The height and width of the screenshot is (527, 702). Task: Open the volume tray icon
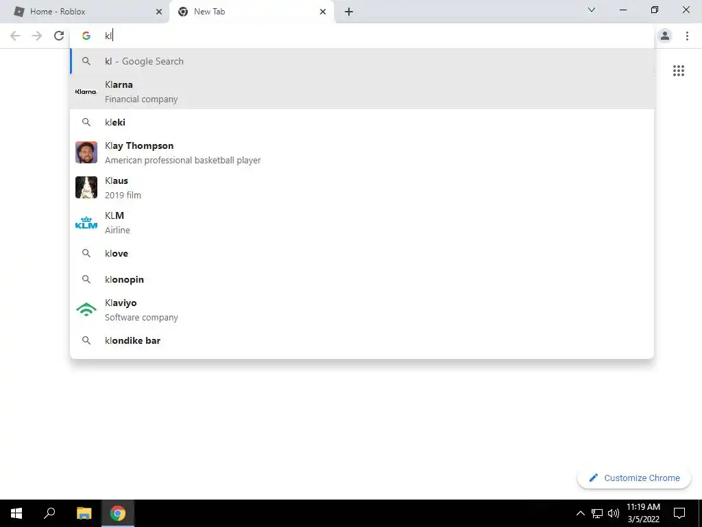(x=614, y=513)
